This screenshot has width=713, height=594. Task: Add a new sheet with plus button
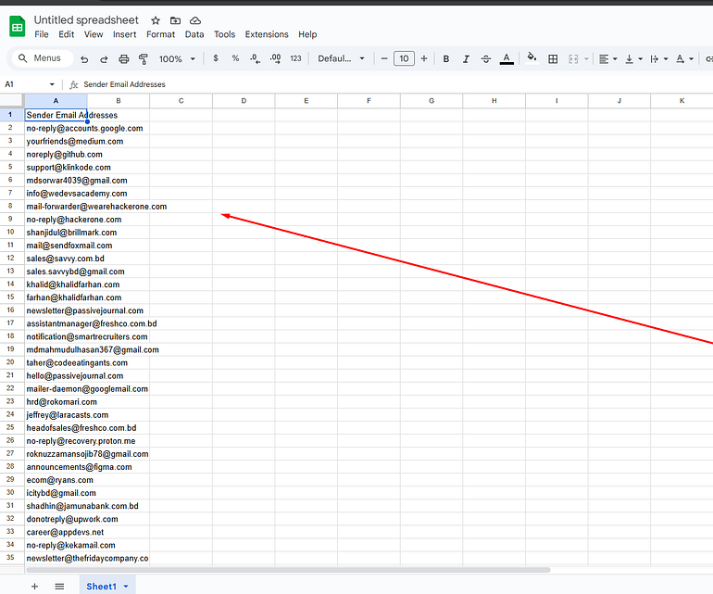[x=34, y=587]
